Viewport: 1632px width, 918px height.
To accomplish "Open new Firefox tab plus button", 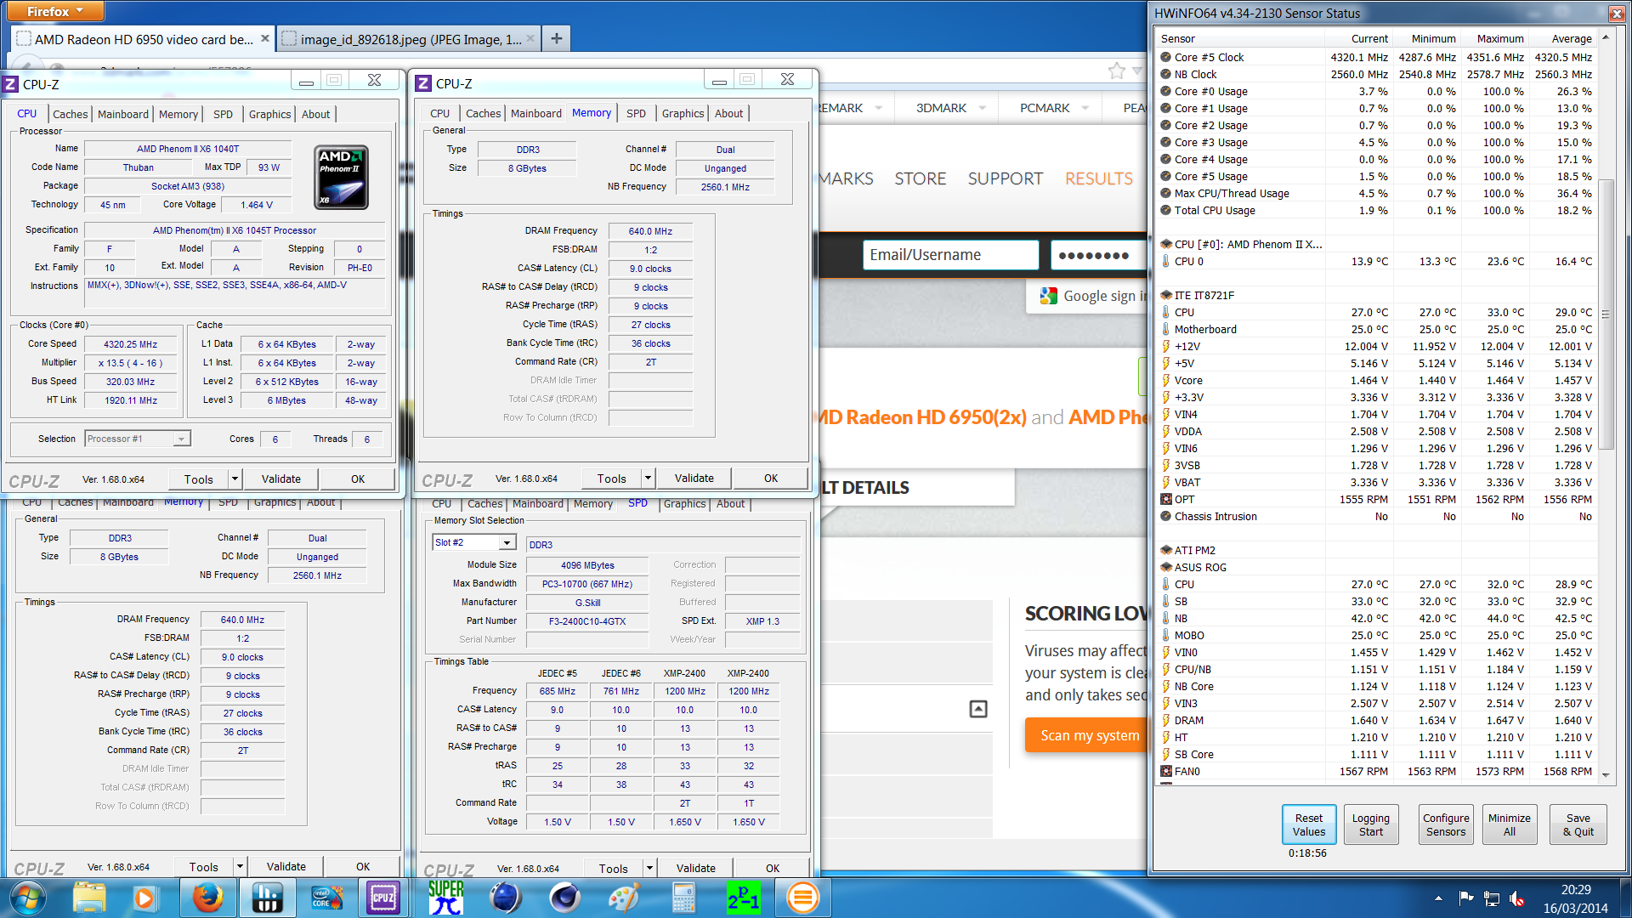I will click(556, 38).
